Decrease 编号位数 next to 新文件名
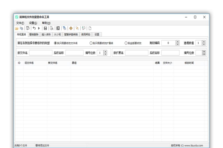 click(x=105, y=54)
